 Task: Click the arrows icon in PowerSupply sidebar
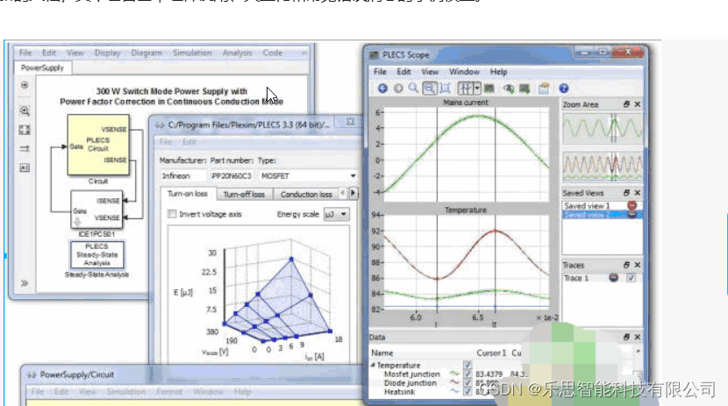(25, 148)
